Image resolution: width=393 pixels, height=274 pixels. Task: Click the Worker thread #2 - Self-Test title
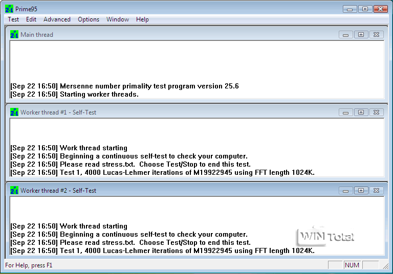[58, 190]
